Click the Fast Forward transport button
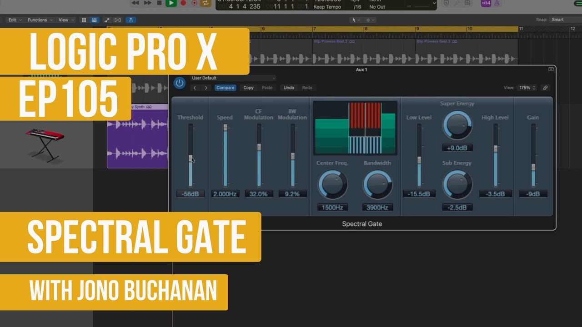Image resolution: width=582 pixels, height=327 pixels. tap(147, 3)
